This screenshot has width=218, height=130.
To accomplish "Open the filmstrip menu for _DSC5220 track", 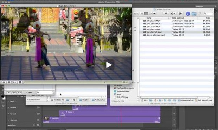I will click(38, 120).
